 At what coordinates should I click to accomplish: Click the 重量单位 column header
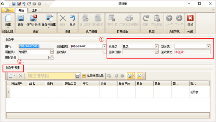click(126, 83)
